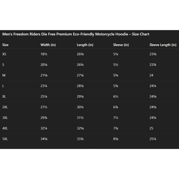Click the 4XL size row label

click(x=5, y=128)
